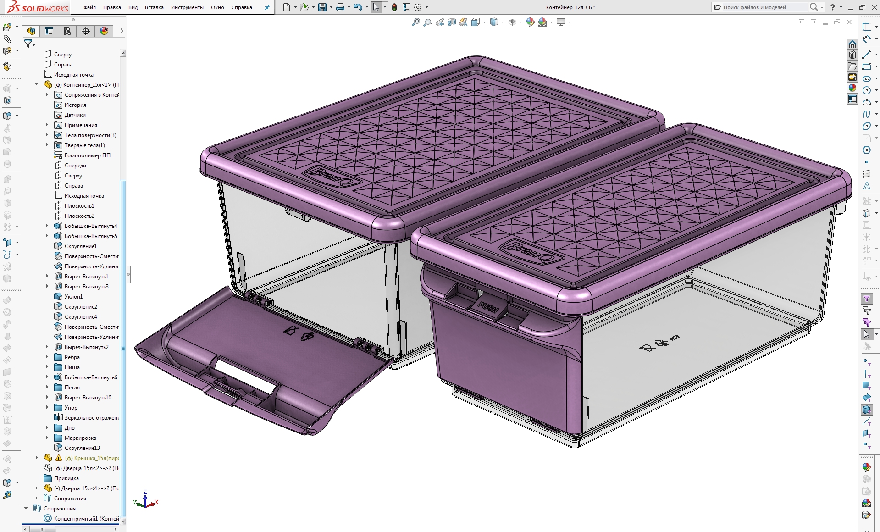Open the Display Style dropdown arrow
The width and height of the screenshot is (880, 532).
503,22
